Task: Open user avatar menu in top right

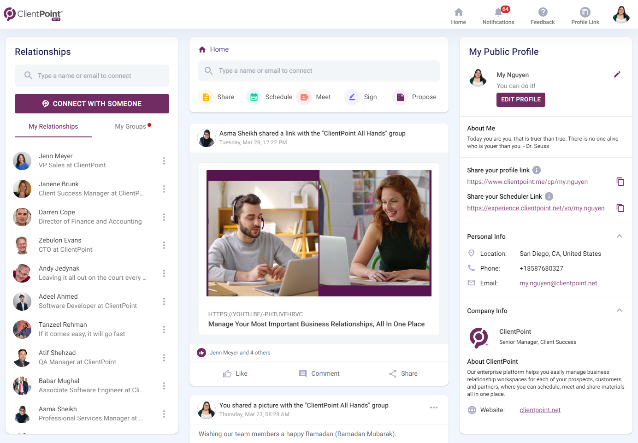Action: point(621,14)
